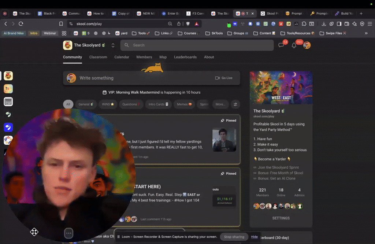The image size is (375, 244).
Task: Open the Swipe Files bookmarks folder
Action: coord(333,33)
